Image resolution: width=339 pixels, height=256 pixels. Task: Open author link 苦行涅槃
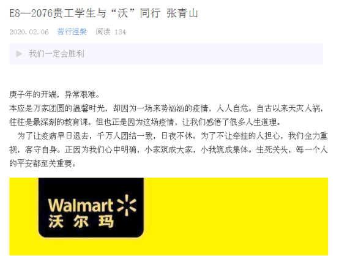point(72,32)
